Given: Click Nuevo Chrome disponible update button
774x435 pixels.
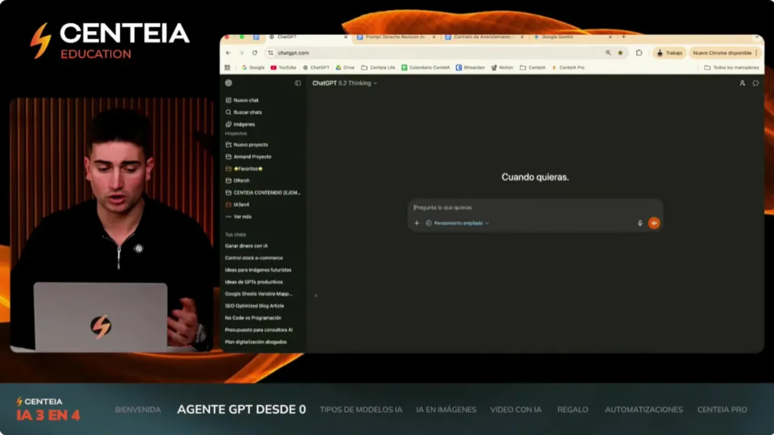Looking at the screenshot, I should pyautogui.click(x=725, y=53).
